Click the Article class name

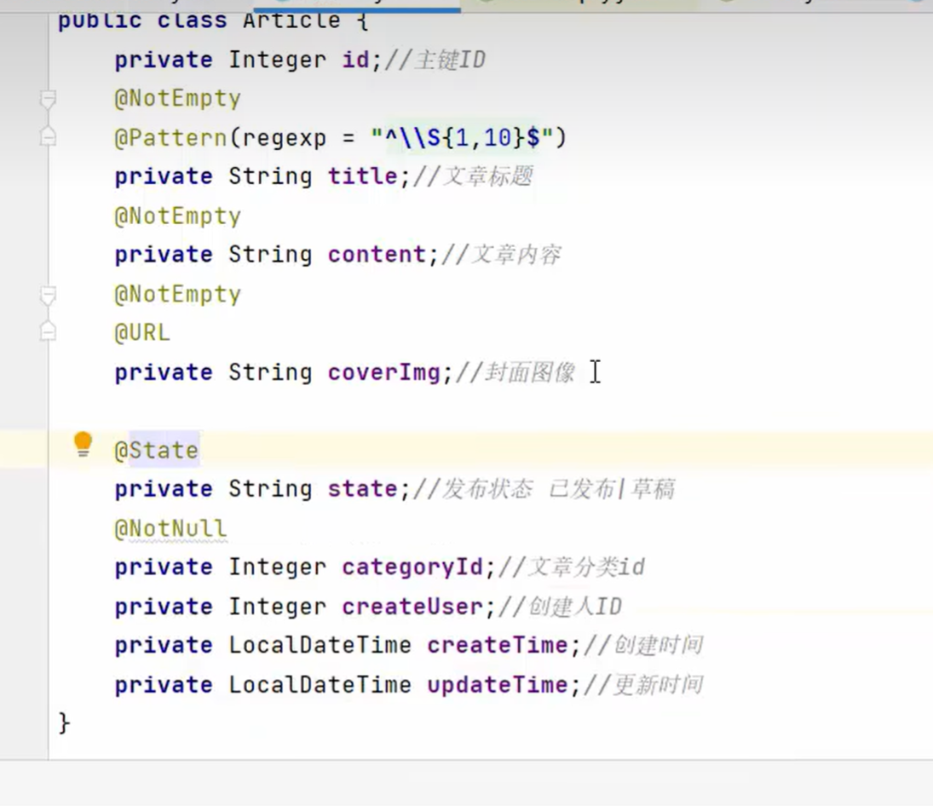pyautogui.click(x=291, y=20)
